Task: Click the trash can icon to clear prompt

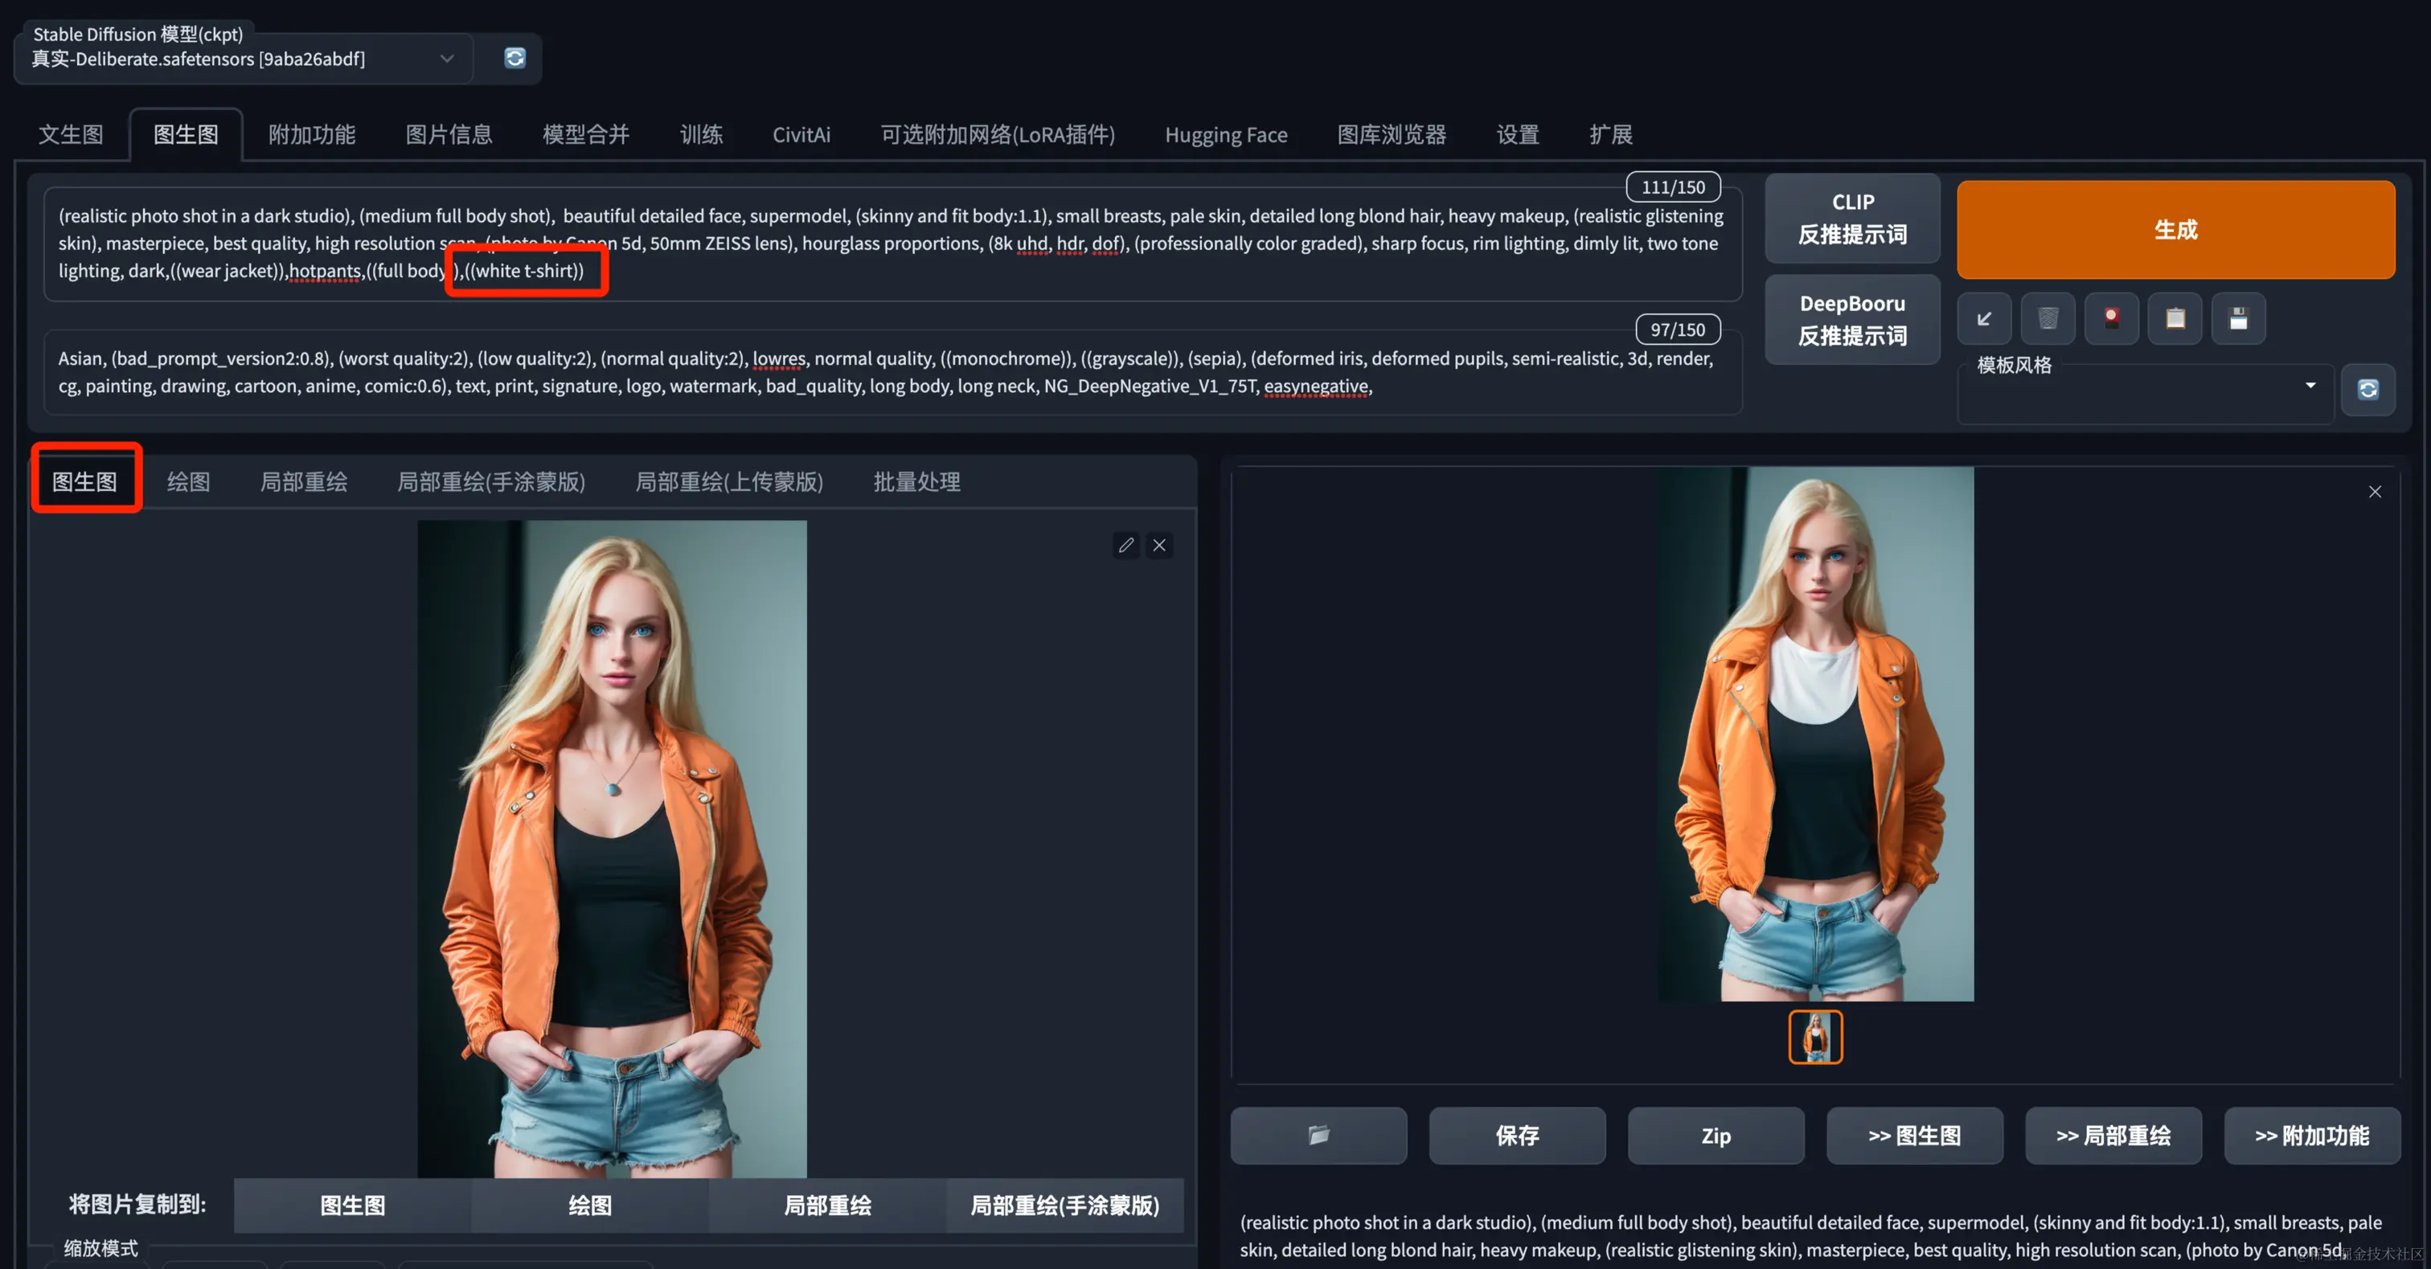Action: pyautogui.click(x=2047, y=319)
